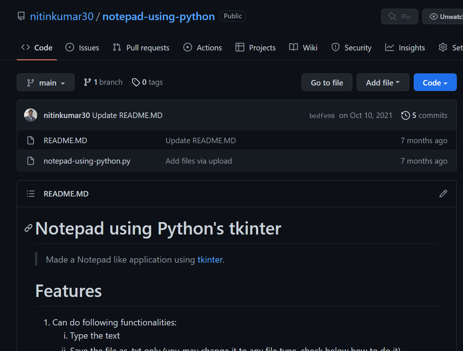This screenshot has width=463, height=351.
Task: Click the commit history clock icon
Action: point(405,115)
